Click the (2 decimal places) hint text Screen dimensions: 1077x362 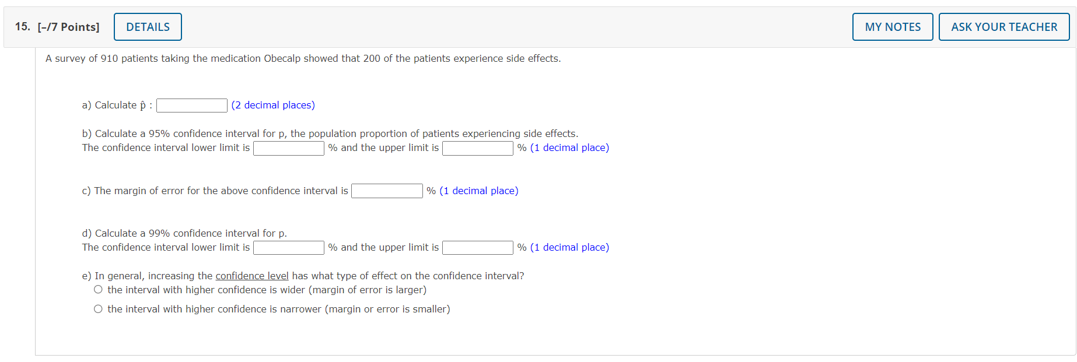(x=273, y=105)
